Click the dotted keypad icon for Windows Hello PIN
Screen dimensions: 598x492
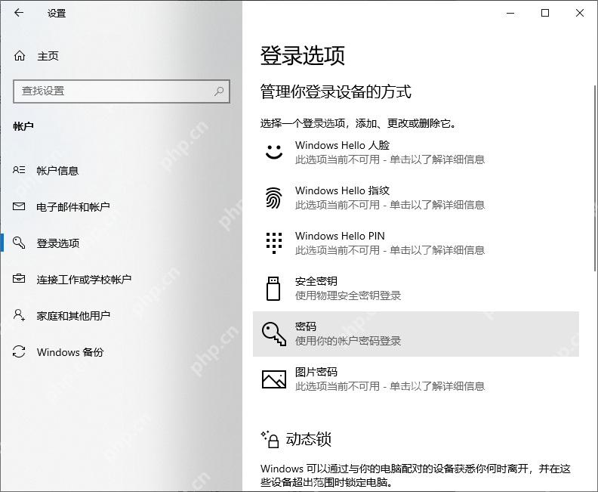[x=274, y=243]
